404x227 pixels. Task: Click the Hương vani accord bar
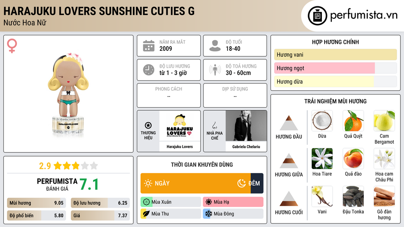coord(335,54)
